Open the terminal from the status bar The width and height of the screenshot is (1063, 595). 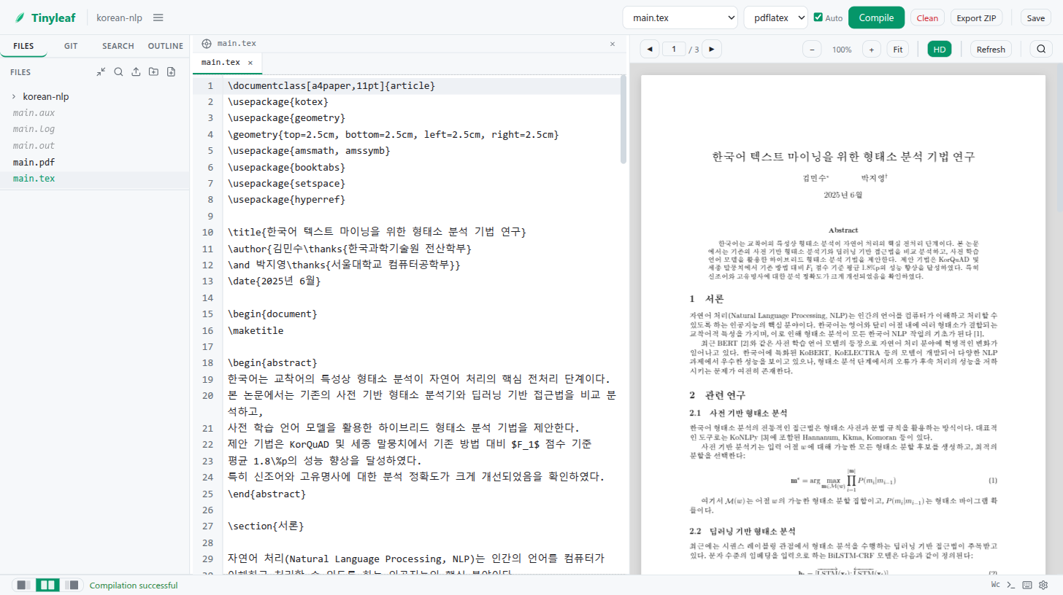click(x=1011, y=585)
